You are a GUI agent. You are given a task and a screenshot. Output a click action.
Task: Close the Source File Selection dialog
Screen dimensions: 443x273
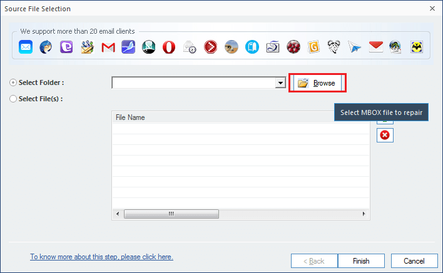coord(432,9)
